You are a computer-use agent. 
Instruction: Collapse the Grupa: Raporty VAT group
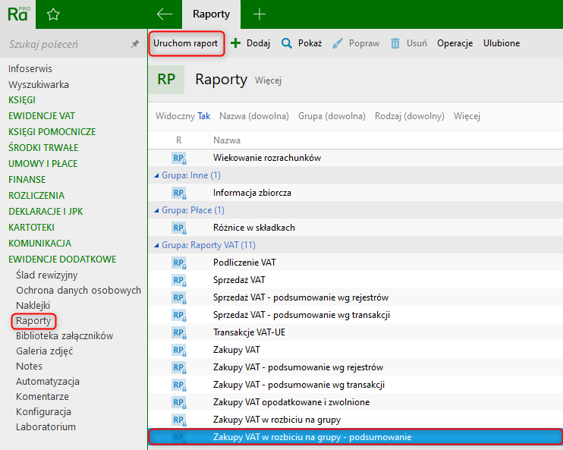click(x=156, y=245)
